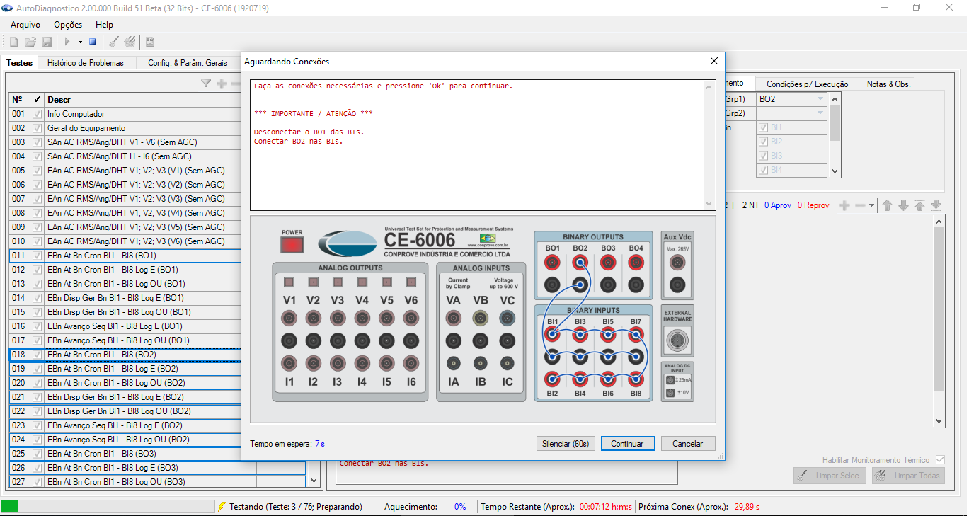Click the clear-all brooms toolbar icon

pyautogui.click(x=130, y=42)
